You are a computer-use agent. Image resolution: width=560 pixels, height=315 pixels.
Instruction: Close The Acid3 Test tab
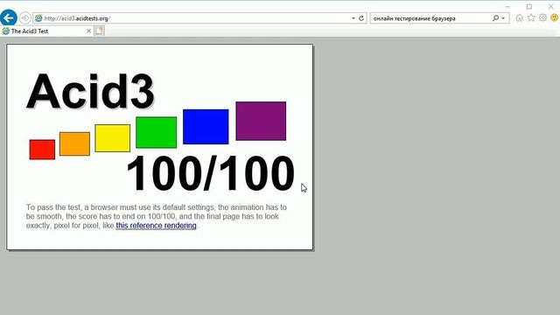pos(89,31)
